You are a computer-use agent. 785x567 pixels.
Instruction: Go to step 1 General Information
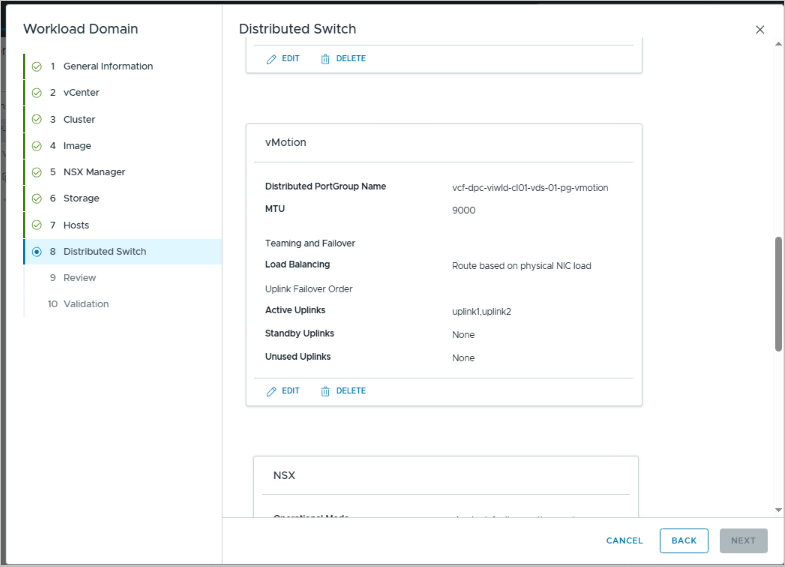(108, 66)
